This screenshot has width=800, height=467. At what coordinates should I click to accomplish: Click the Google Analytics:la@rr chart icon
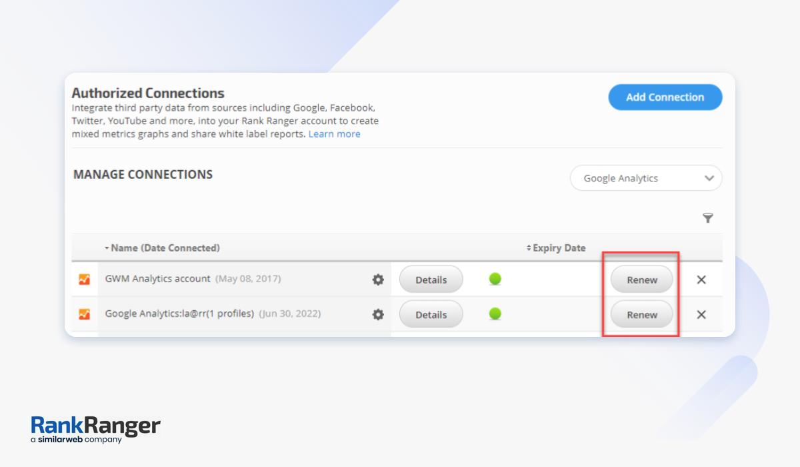[x=84, y=314]
